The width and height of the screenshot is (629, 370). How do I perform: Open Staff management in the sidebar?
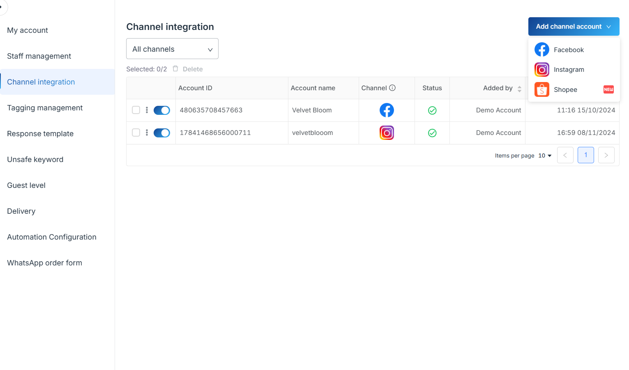point(39,56)
